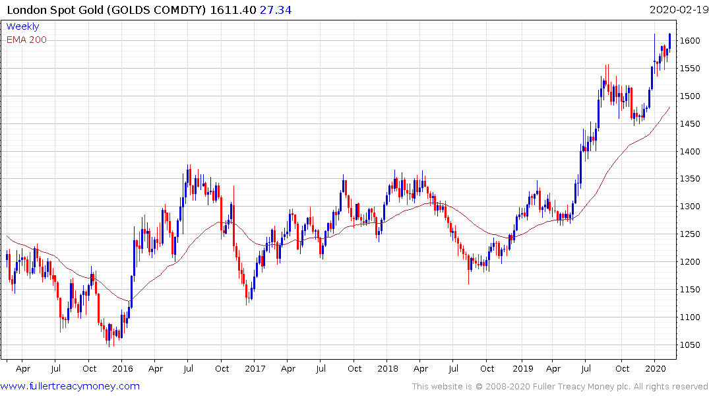The height and width of the screenshot is (396, 709).
Task: Click the 1600 price axis label
Action: (690, 41)
